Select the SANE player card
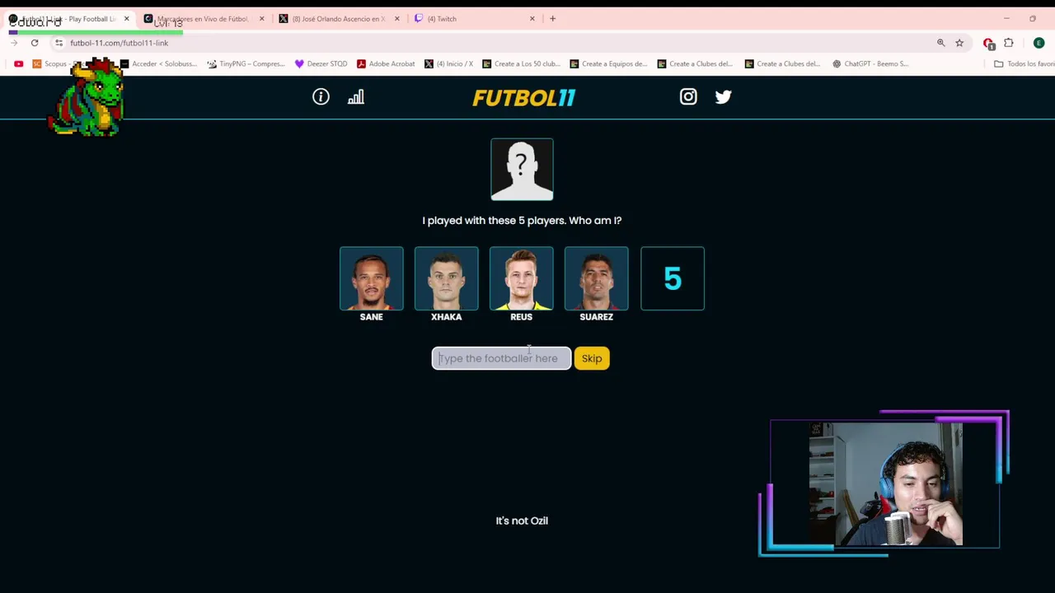 (x=372, y=278)
